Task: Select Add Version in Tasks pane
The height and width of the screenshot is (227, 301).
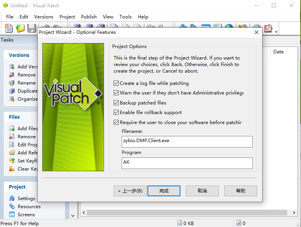Action: pos(23,67)
